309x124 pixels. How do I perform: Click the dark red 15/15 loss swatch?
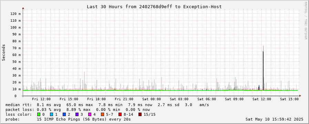coord(140,114)
